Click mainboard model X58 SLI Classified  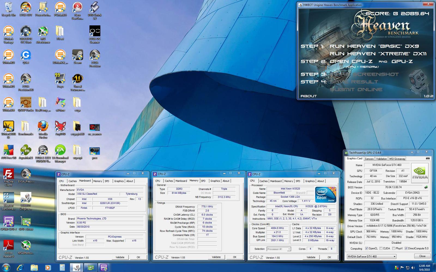(97, 194)
